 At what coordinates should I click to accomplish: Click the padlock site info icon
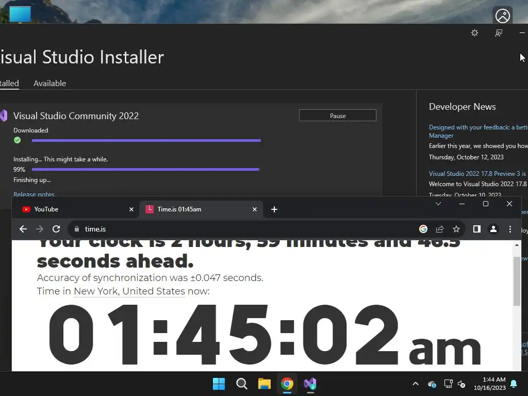[77, 229]
